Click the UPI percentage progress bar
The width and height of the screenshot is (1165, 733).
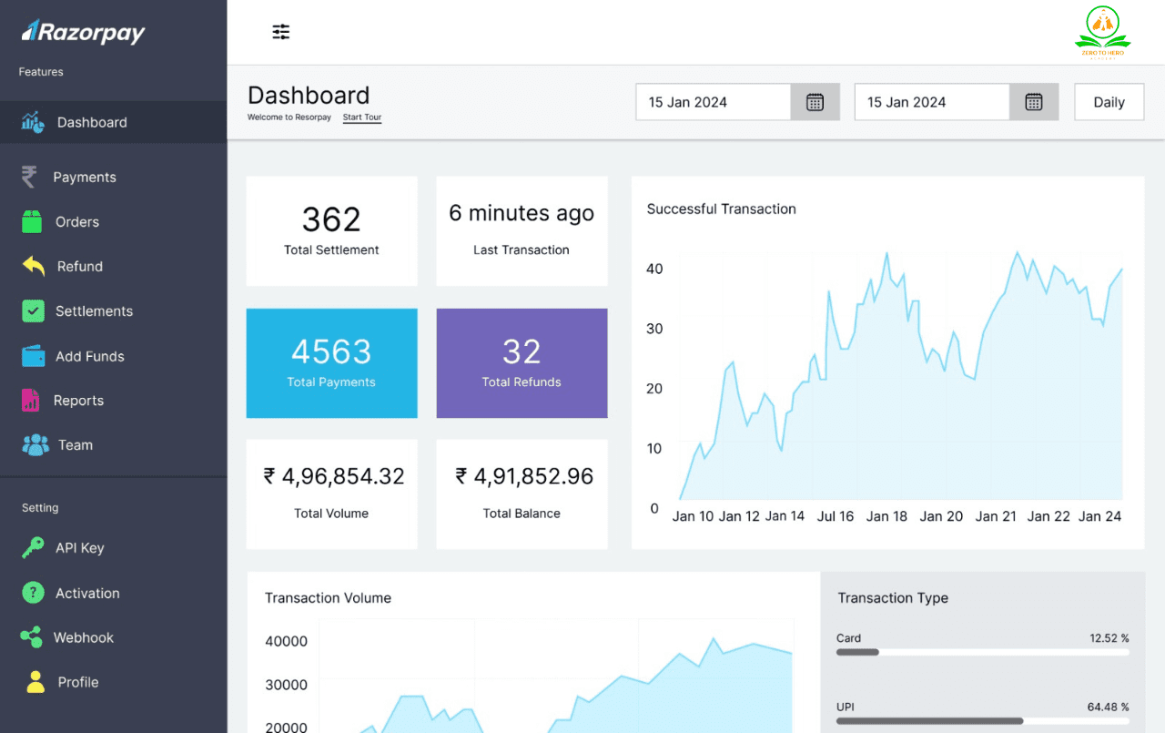pos(982,720)
